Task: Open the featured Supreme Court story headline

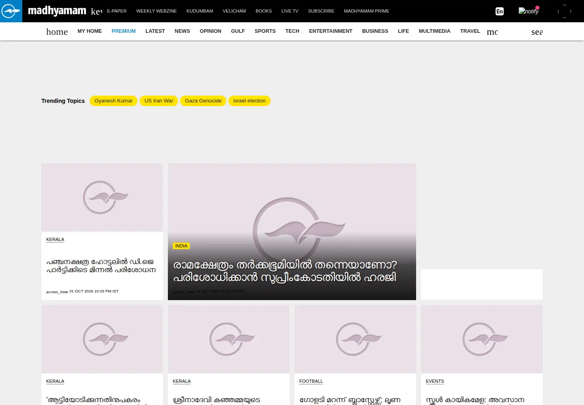Action: [285, 271]
